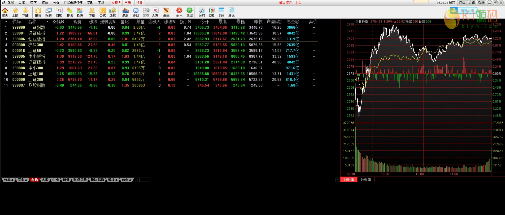Select the 重点指数 bottom tab
This screenshot has height=215, width=505.
click(x=80, y=180)
